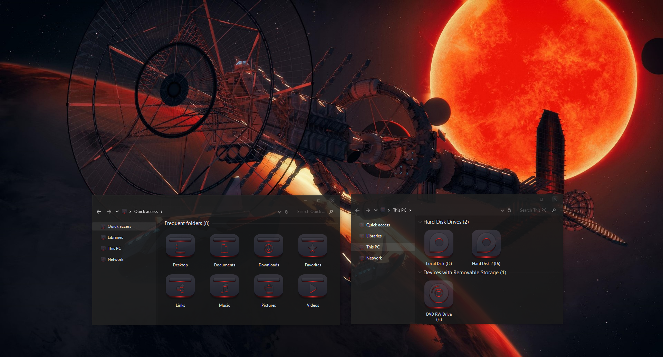The image size is (663, 357).
Task: Open the Favorites folder icon
Action: 313,246
